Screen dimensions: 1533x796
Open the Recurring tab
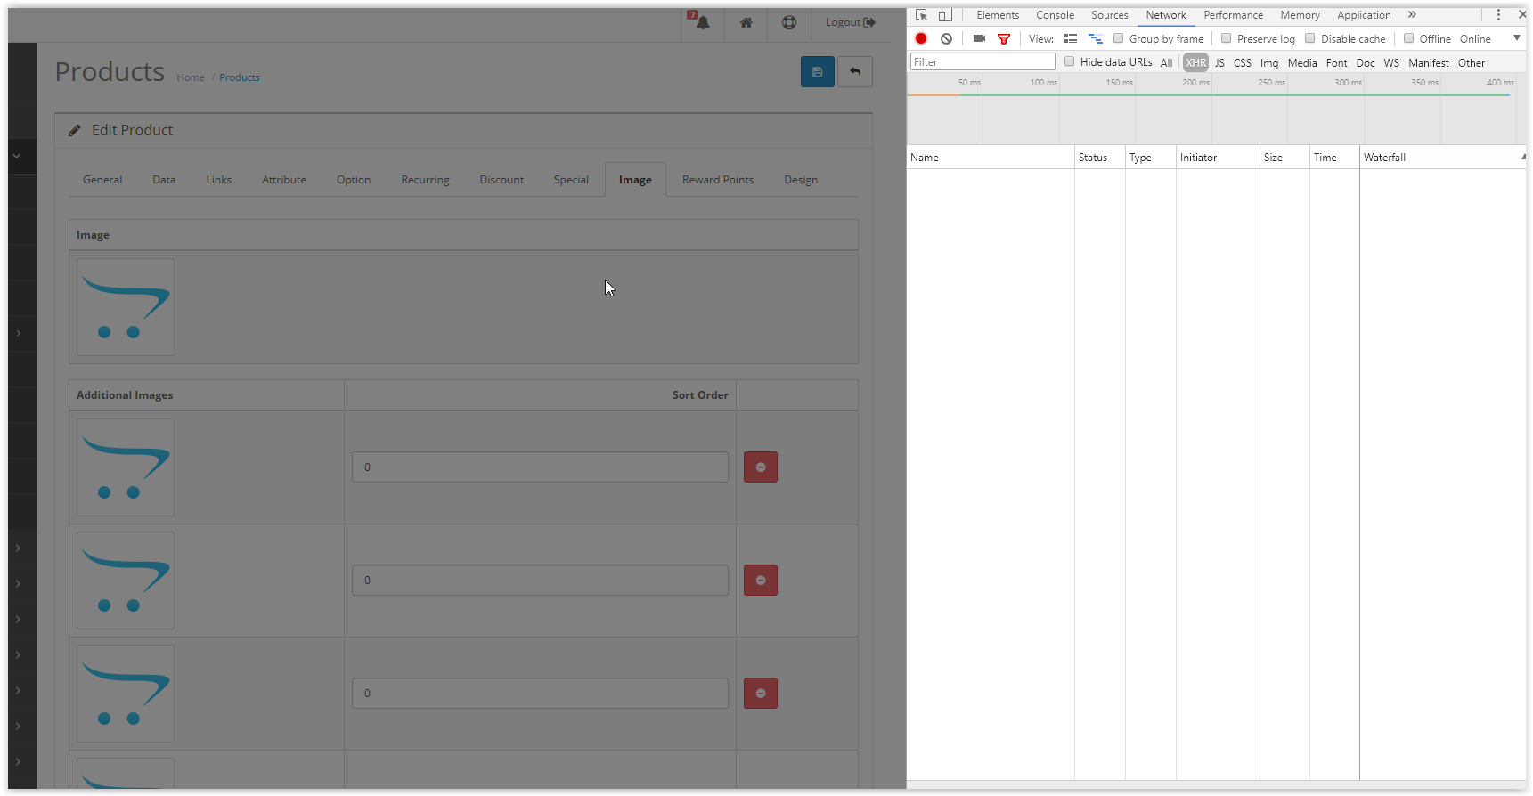point(425,180)
